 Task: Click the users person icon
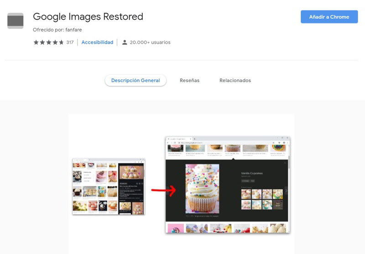125,42
